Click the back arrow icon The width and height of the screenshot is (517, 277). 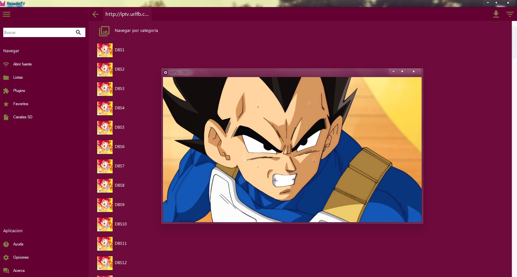tap(95, 14)
